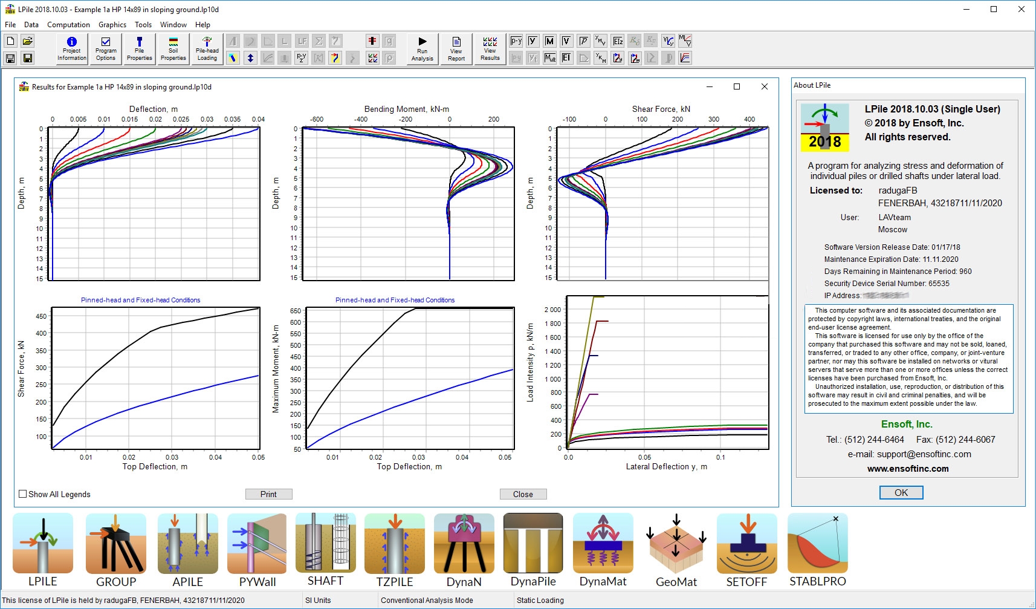Create a new file with the blank page icon
The height and width of the screenshot is (609, 1036).
pyautogui.click(x=10, y=41)
